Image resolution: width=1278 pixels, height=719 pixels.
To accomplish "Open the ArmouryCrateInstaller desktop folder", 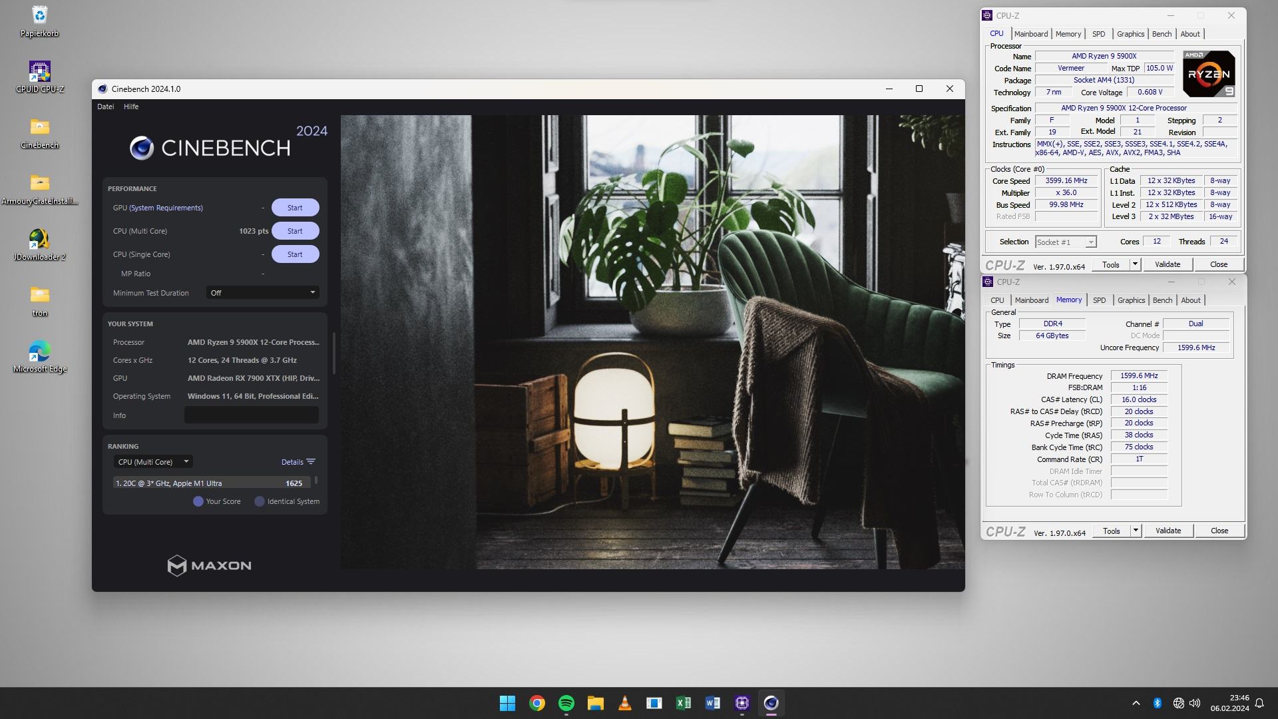I will point(39,189).
